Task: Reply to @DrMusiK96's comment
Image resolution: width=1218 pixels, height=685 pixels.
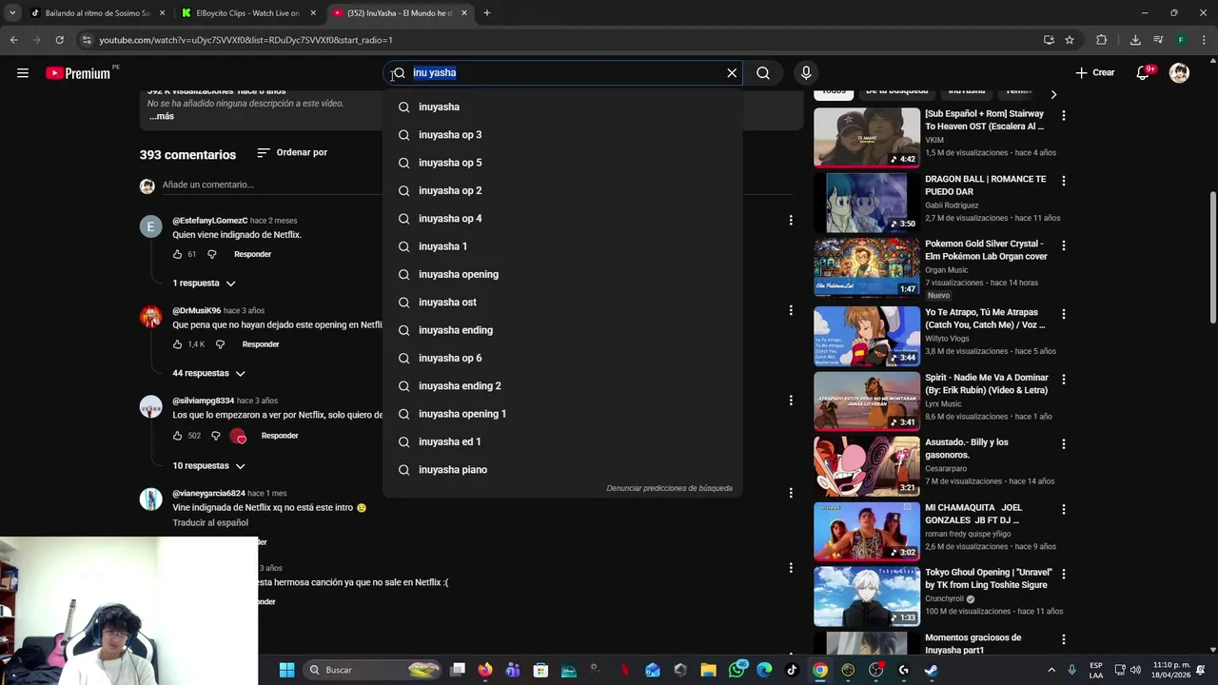Action: (261, 344)
